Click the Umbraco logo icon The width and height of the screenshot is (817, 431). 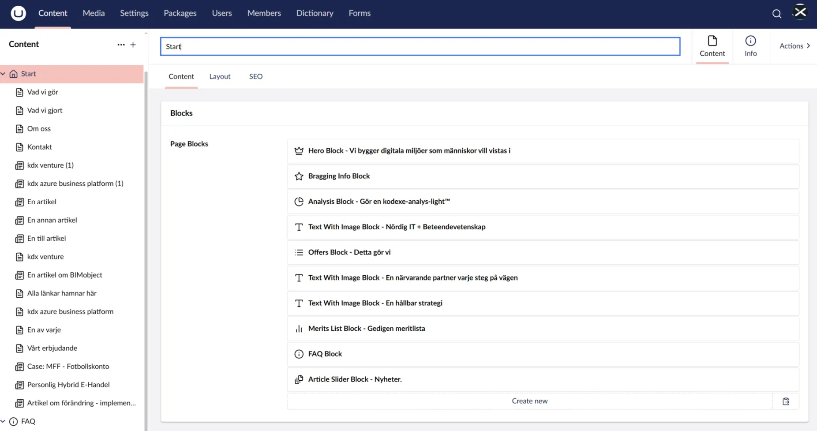pos(18,13)
